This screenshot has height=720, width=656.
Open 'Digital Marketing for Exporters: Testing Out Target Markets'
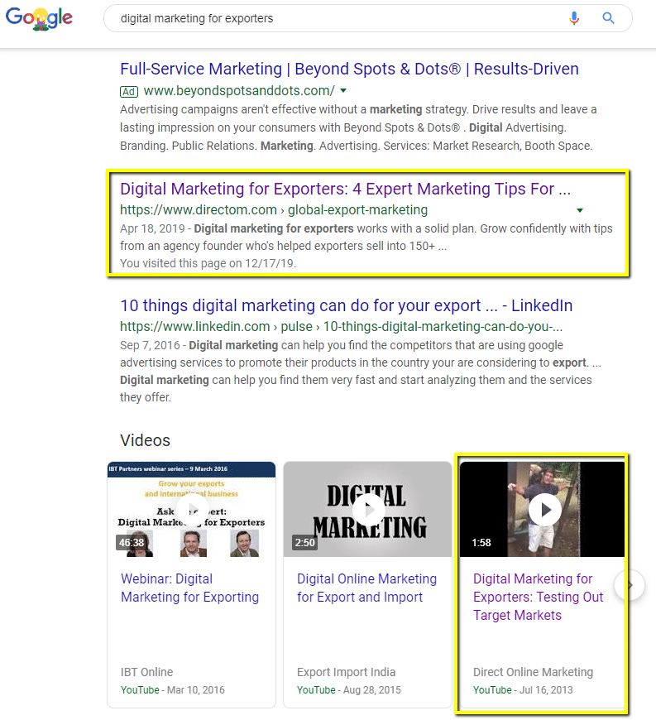[x=538, y=597]
